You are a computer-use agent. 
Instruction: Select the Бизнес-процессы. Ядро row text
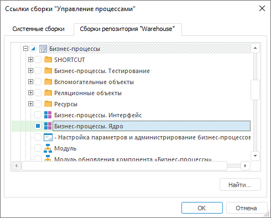point(88,126)
